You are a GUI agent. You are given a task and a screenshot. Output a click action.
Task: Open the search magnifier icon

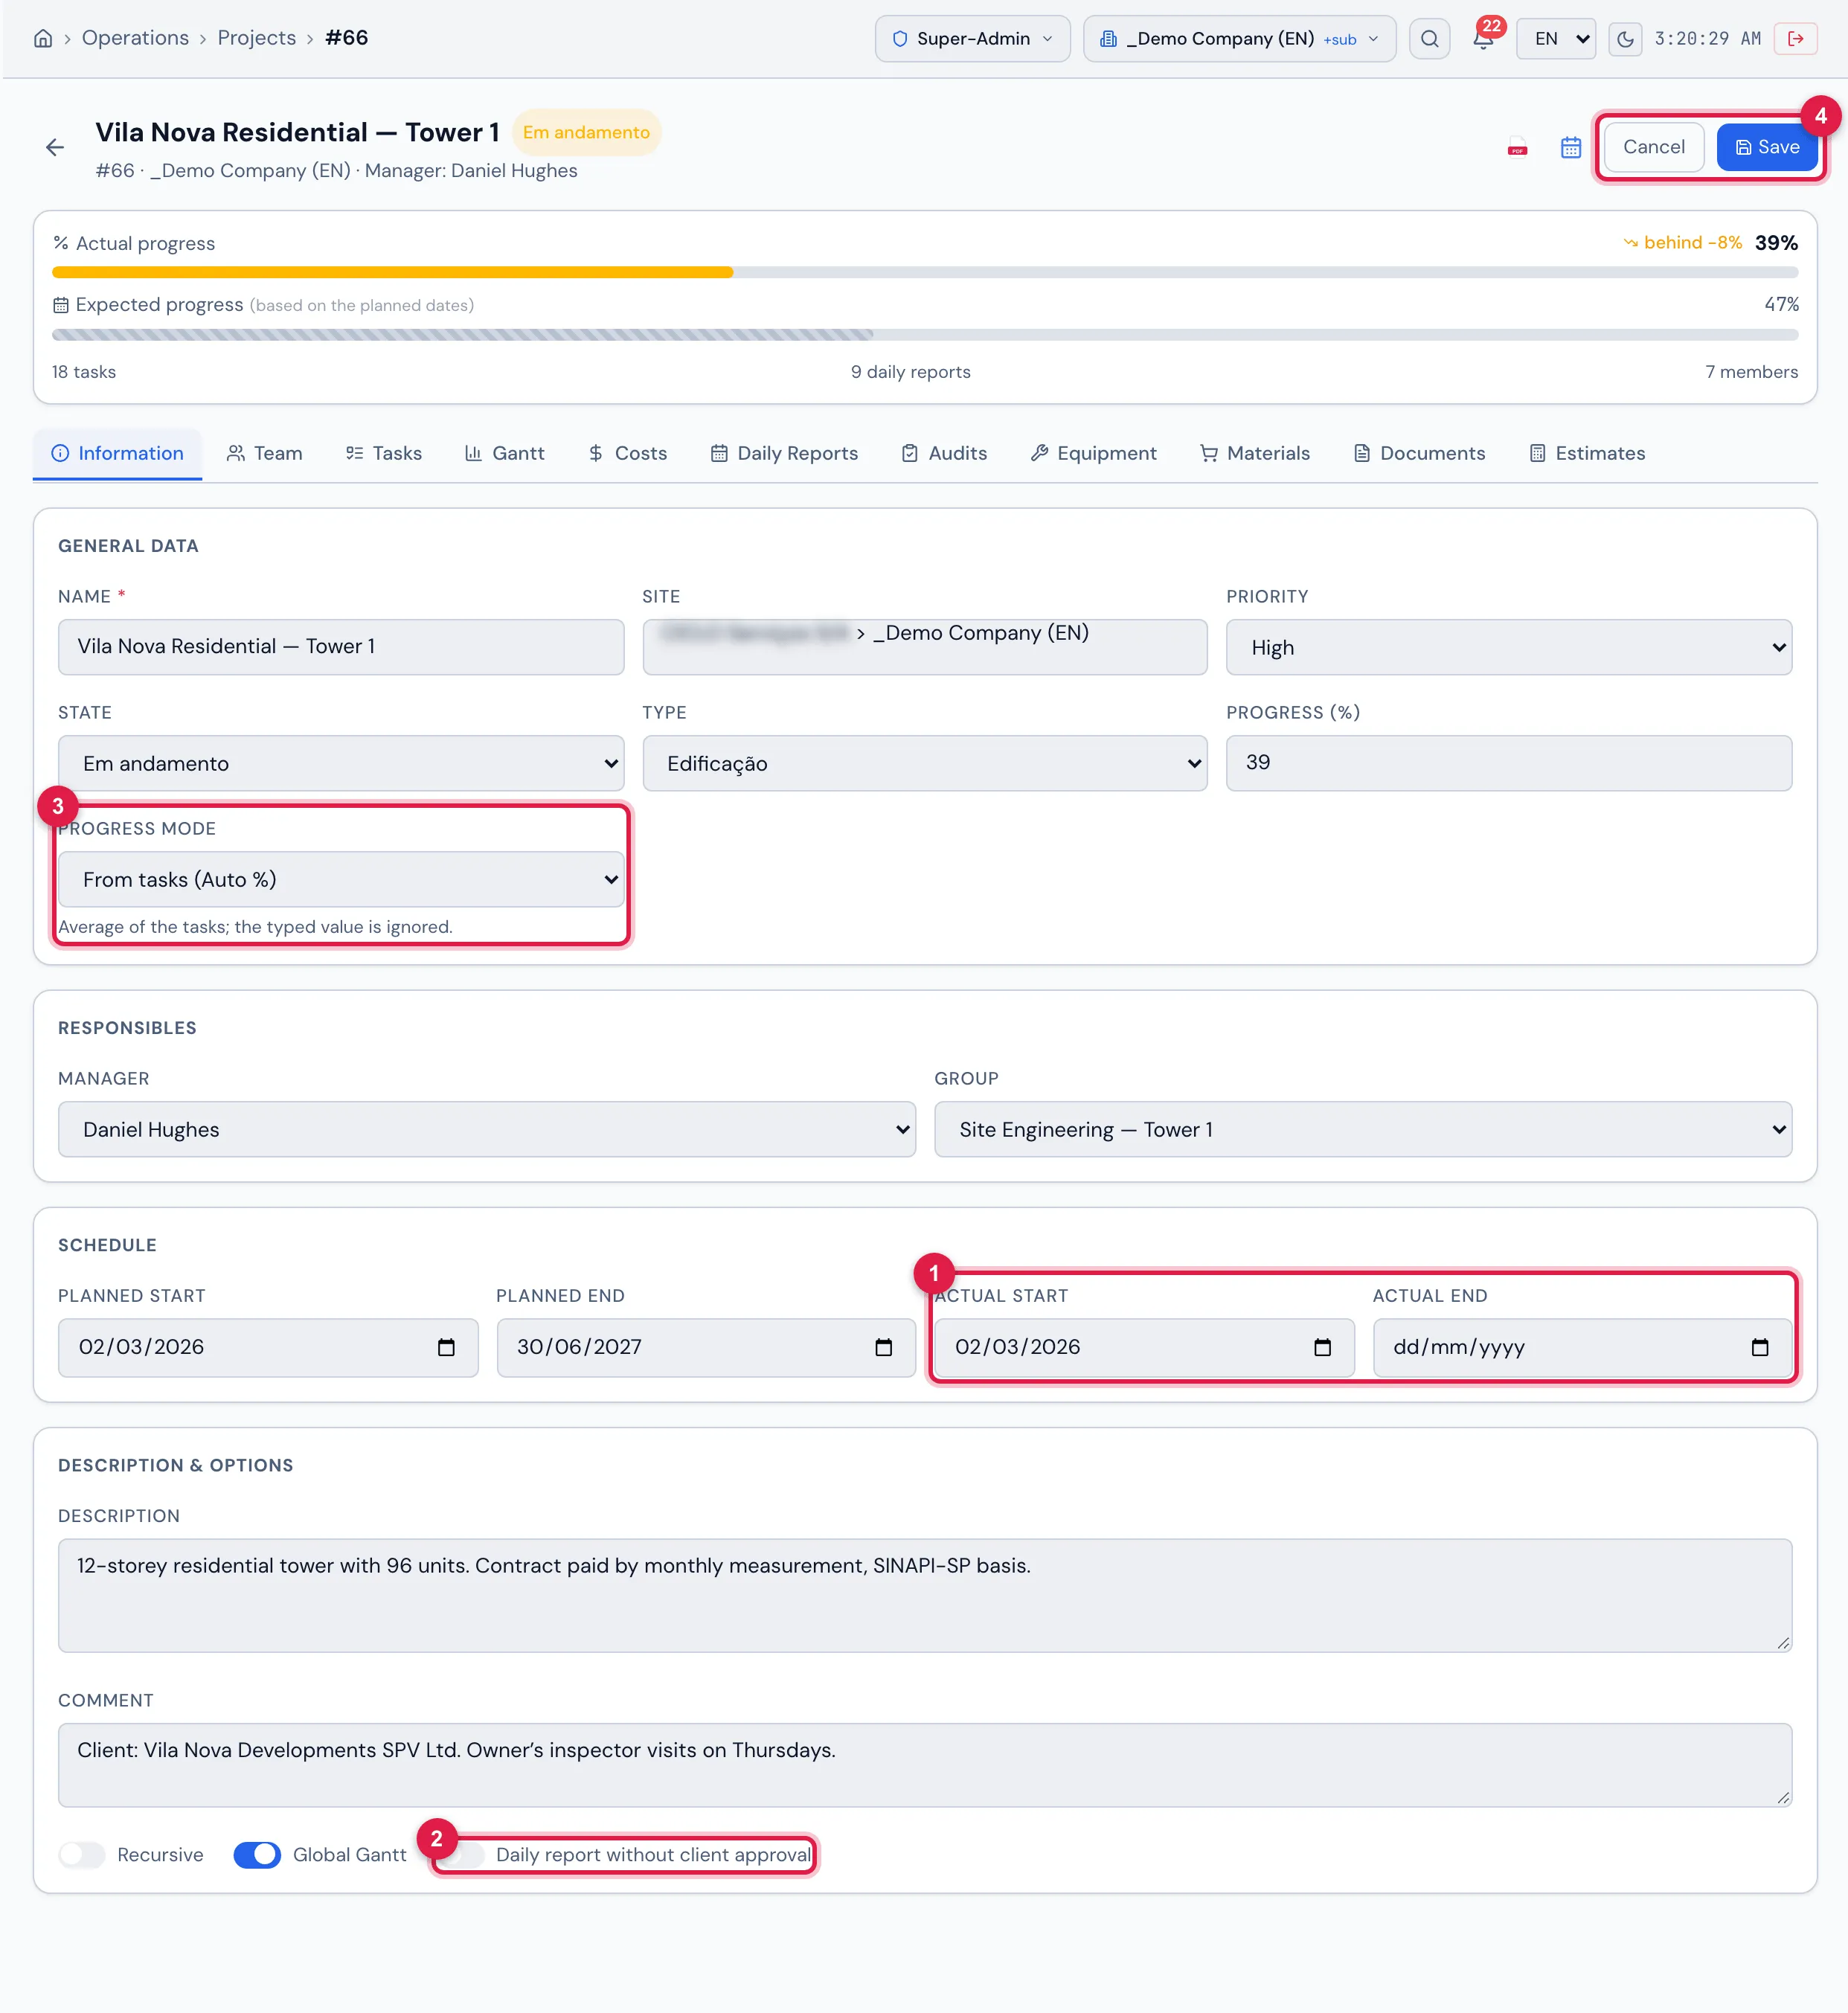coord(1429,39)
